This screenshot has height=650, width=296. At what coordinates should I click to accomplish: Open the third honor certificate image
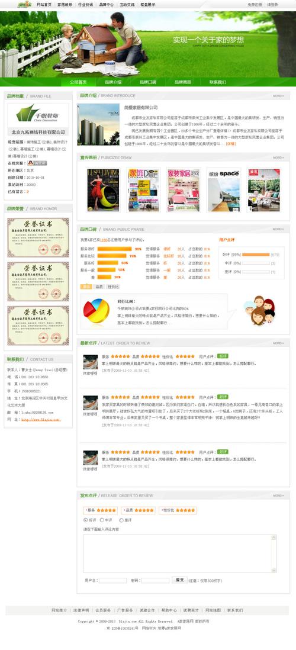coord(38,326)
